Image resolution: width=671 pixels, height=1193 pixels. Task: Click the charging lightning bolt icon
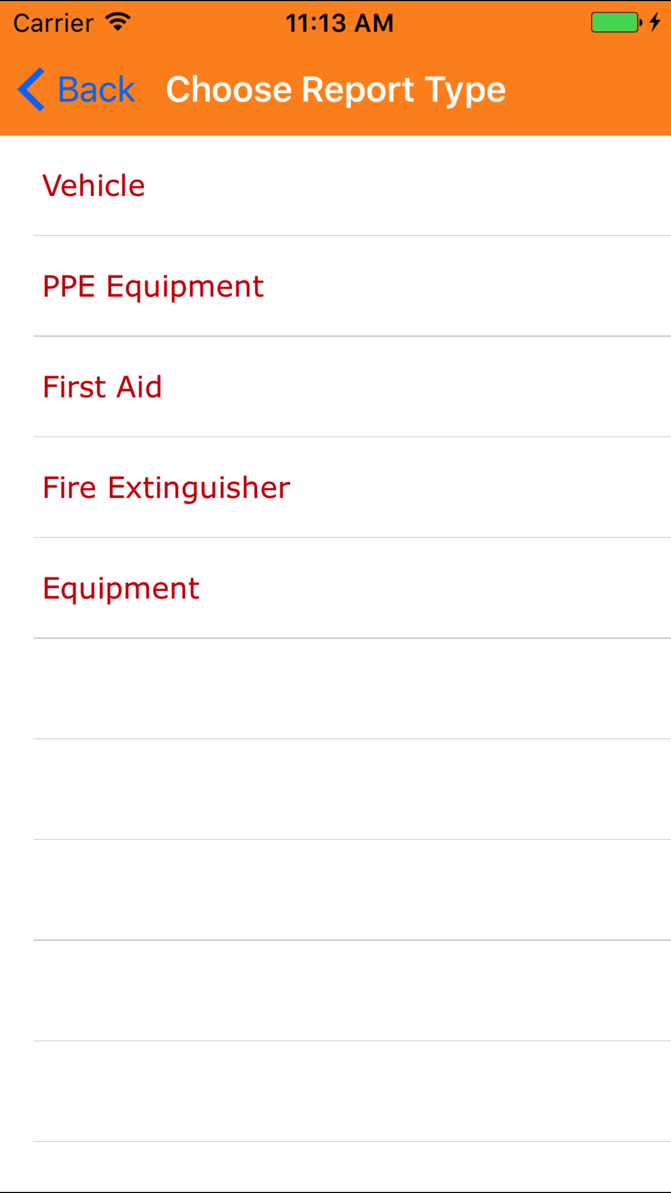655,23
